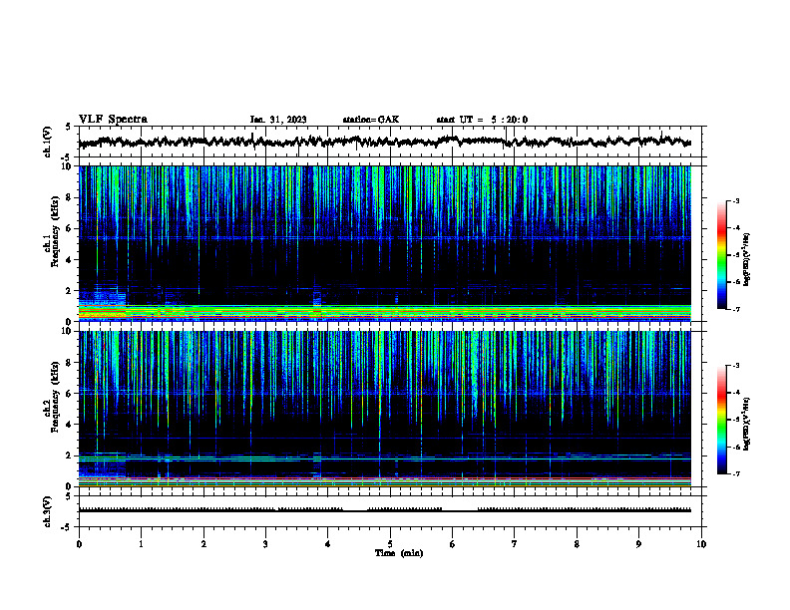Click the time axis tick label "4"
This screenshot has width=790, height=610.
[328, 544]
